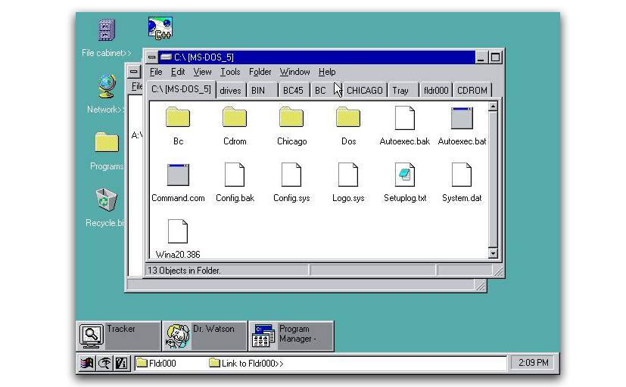Click the scrollbar down arrow
Image resolution: width=626 pixels, height=387 pixels.
pyautogui.click(x=494, y=254)
